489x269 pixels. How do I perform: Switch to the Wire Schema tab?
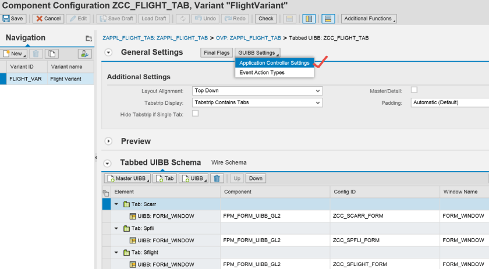coord(229,162)
